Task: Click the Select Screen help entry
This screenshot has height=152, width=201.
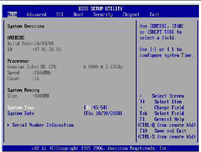Action: (162, 96)
